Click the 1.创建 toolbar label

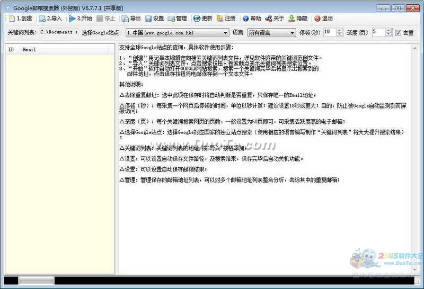(24, 19)
